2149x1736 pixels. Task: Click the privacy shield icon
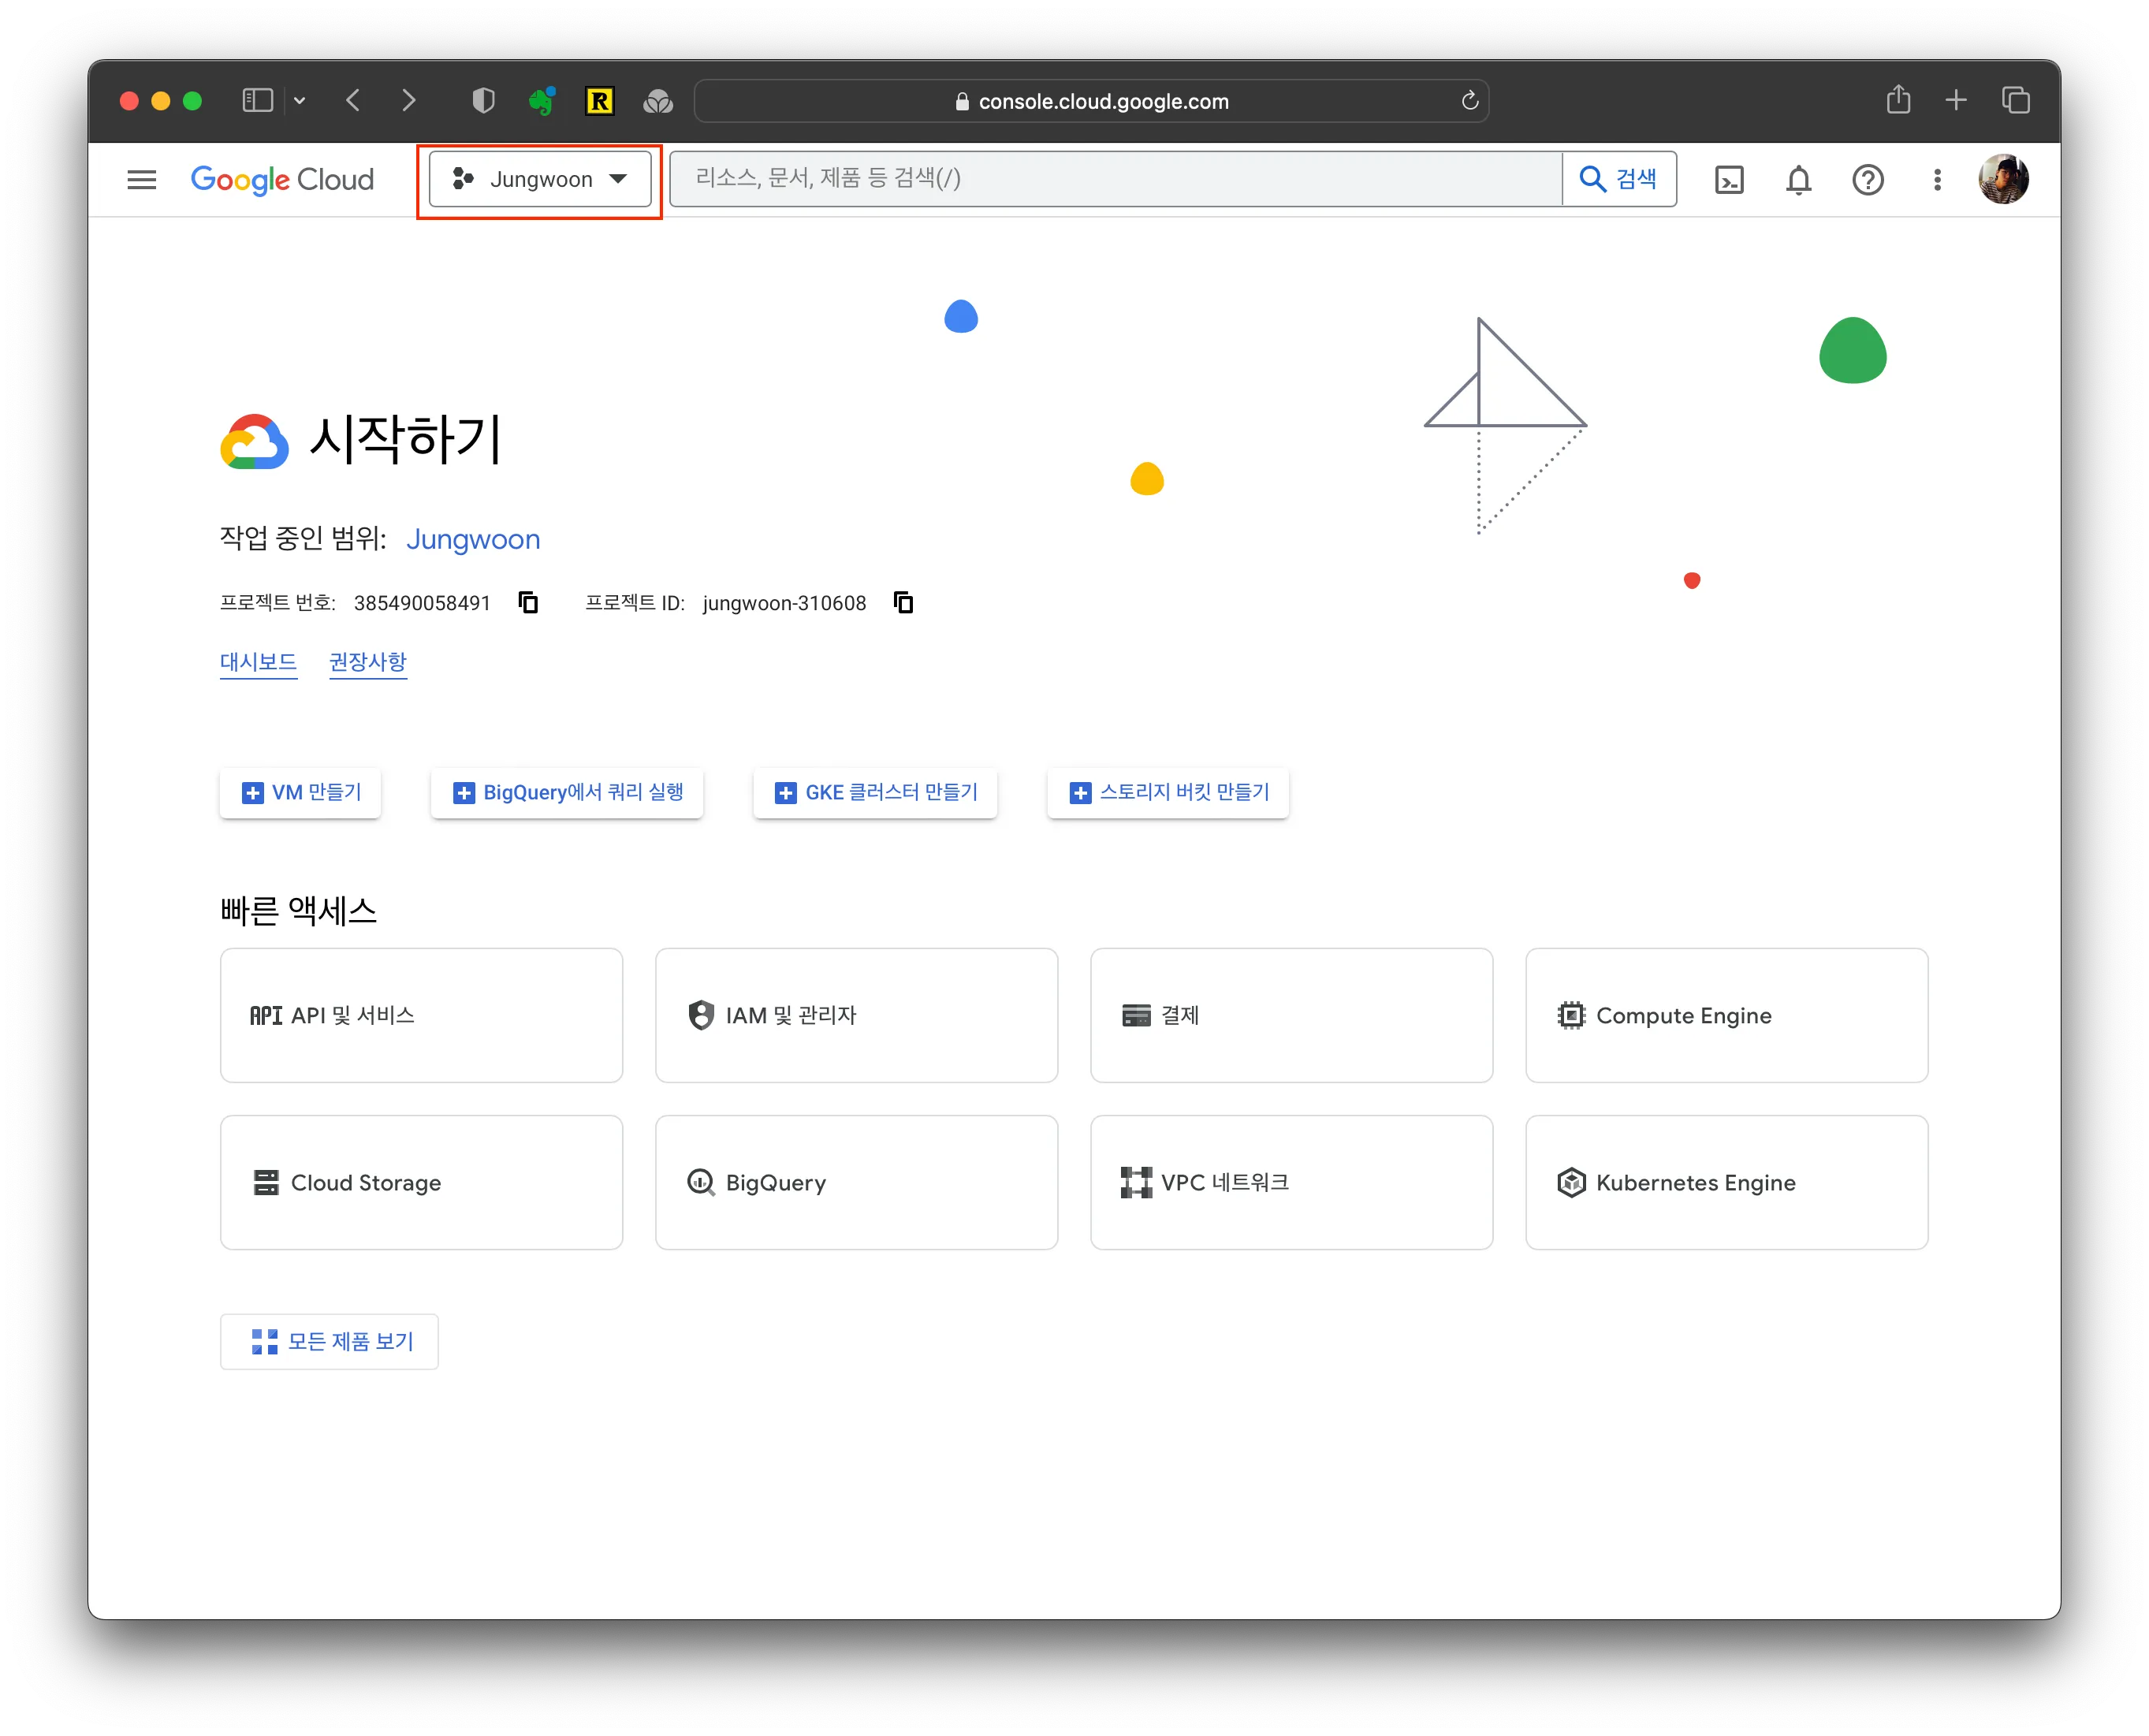(x=483, y=100)
